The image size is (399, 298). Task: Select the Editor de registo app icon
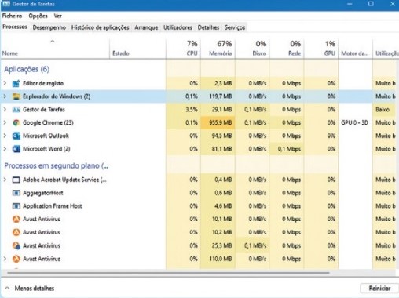[16, 83]
